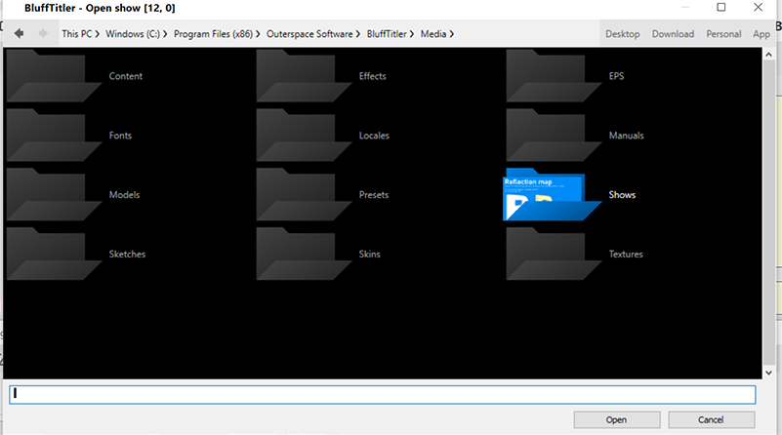Image resolution: width=782 pixels, height=435 pixels.
Task: Open the Manuals folder icon
Action: [554, 135]
